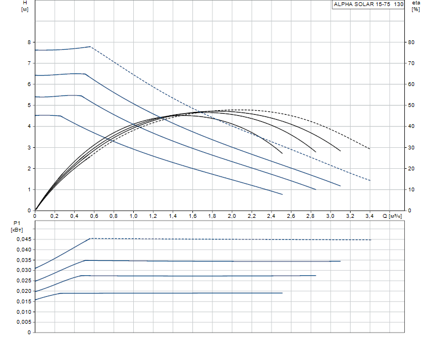
Task: Click the 2 value on the H axis
Action: (29, 169)
